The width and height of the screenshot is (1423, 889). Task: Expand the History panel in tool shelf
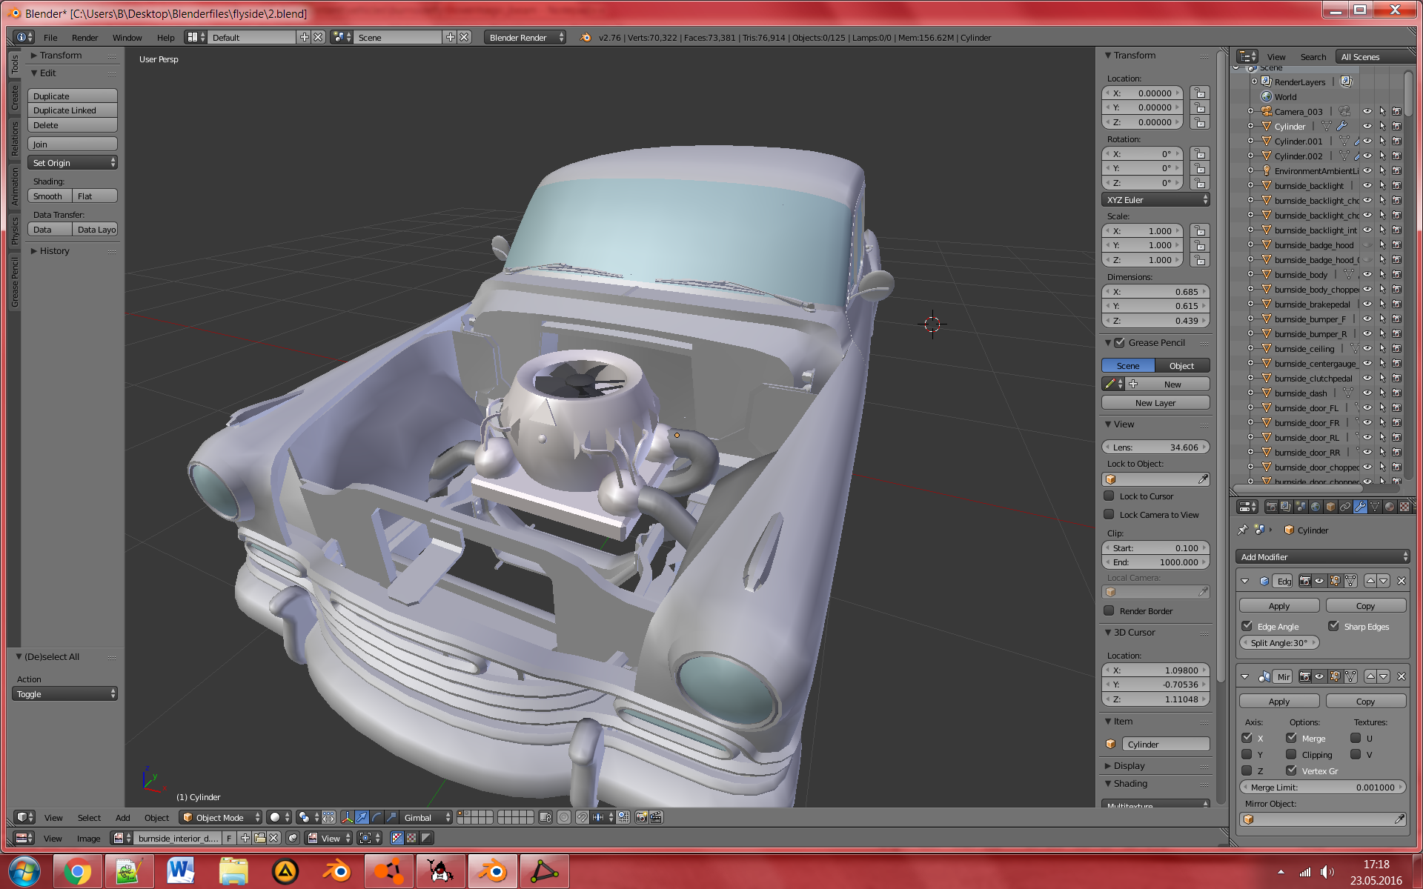[54, 251]
